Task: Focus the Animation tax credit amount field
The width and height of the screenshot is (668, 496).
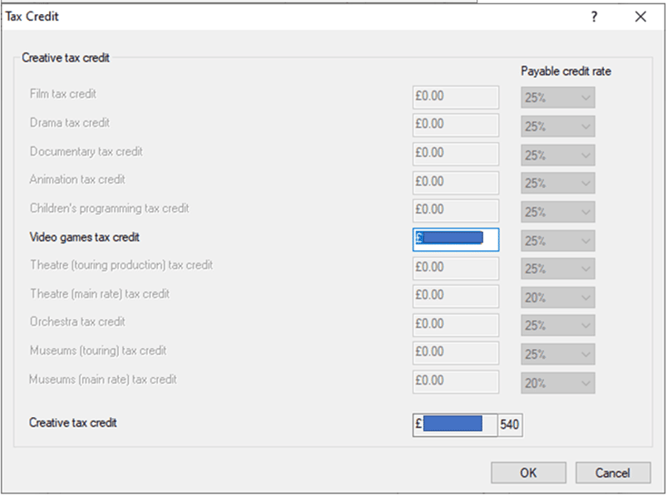Action: tap(456, 183)
